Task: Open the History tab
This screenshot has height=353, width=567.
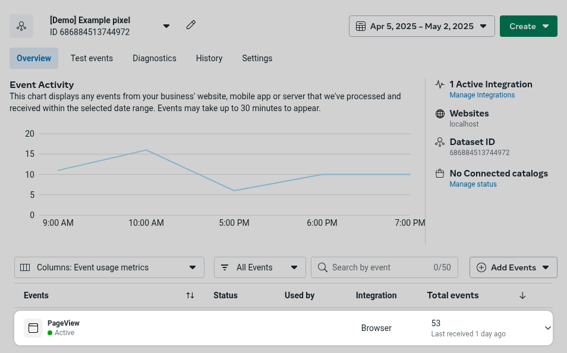Action: pos(209,58)
